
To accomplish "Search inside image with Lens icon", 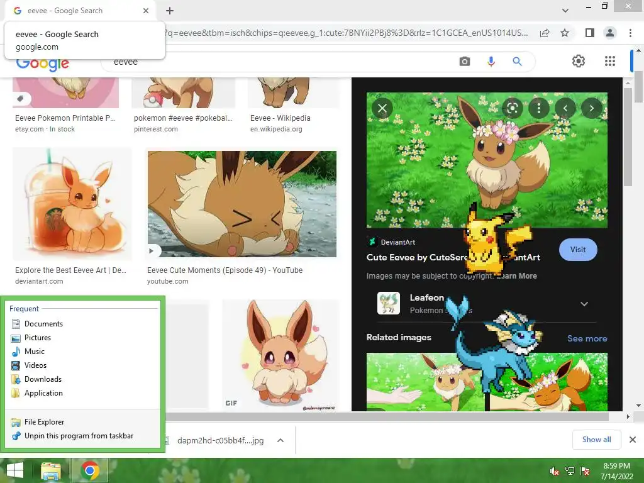I will point(512,108).
